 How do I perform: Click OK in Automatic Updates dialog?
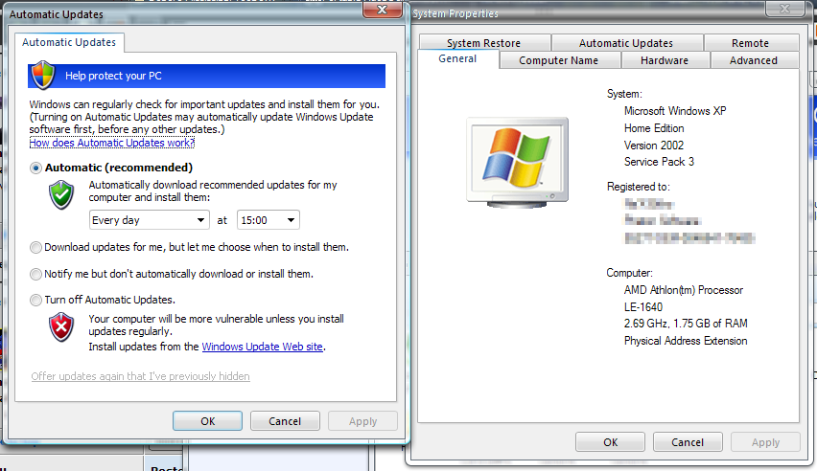[x=207, y=421]
